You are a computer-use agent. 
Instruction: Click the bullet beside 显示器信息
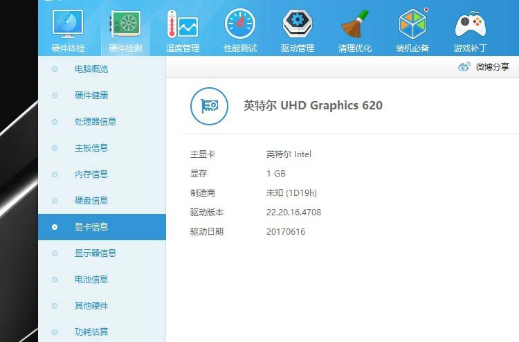(x=55, y=253)
